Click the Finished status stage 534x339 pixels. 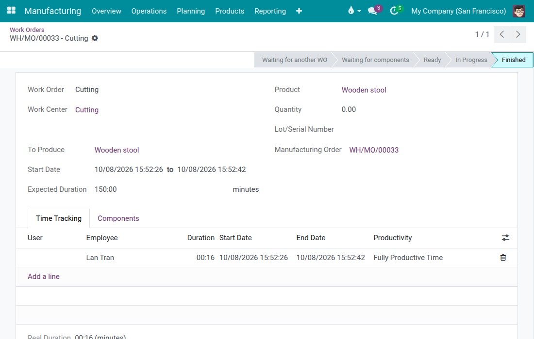pyautogui.click(x=513, y=60)
